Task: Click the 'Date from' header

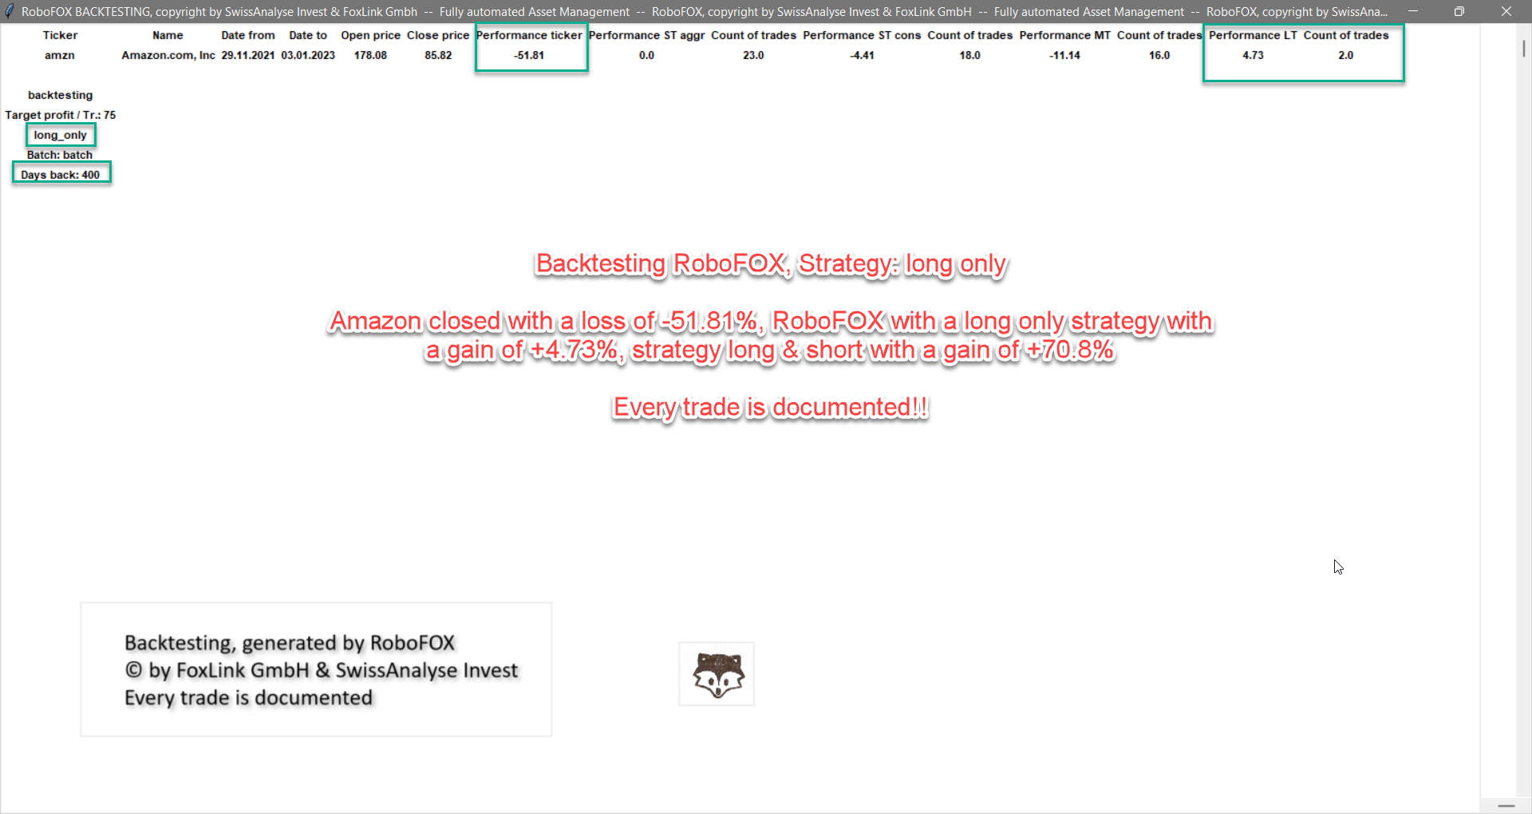Action: [248, 35]
